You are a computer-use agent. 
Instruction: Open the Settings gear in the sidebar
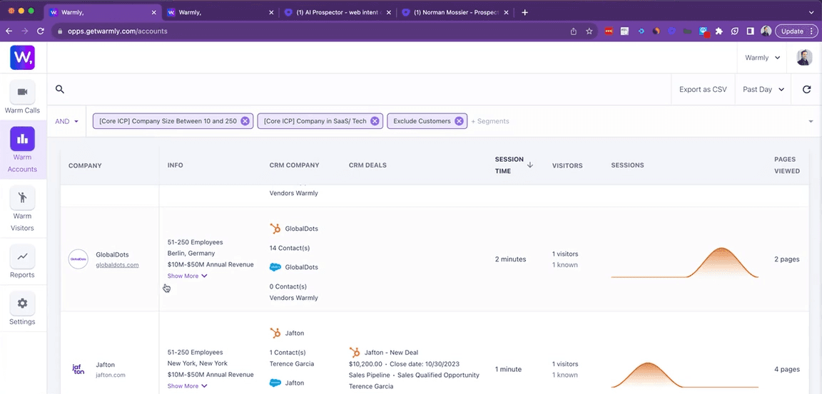tap(23, 304)
